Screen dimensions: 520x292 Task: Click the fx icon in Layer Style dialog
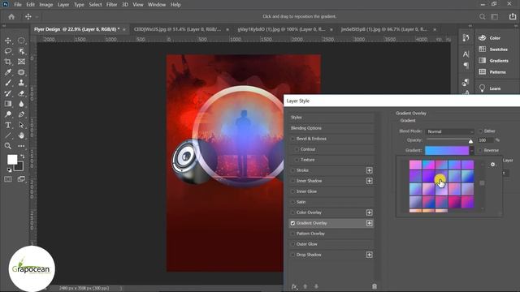(294, 286)
